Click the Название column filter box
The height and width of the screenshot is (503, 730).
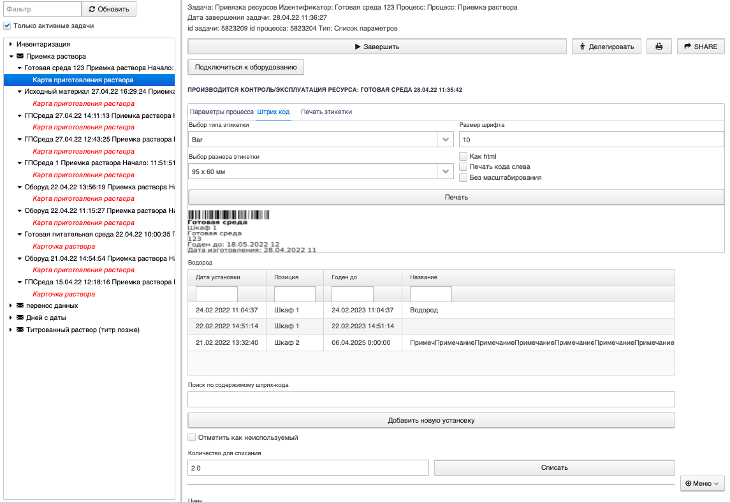point(430,295)
